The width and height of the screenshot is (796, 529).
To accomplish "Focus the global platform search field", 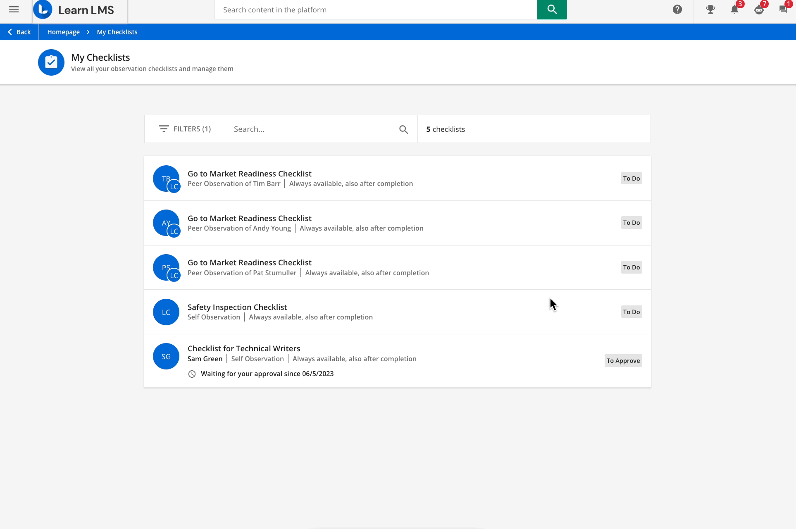I will pyautogui.click(x=375, y=10).
